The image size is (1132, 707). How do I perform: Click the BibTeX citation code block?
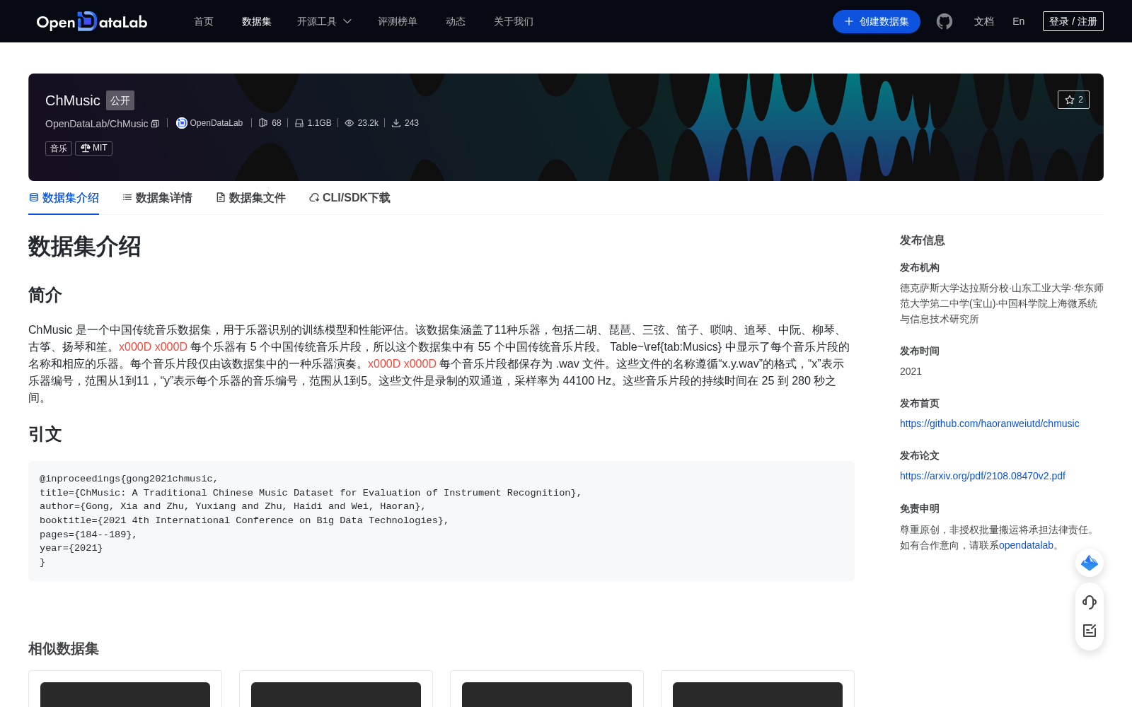pos(441,521)
